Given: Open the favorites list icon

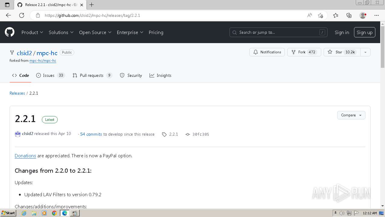Looking at the screenshot, I should [336, 15].
